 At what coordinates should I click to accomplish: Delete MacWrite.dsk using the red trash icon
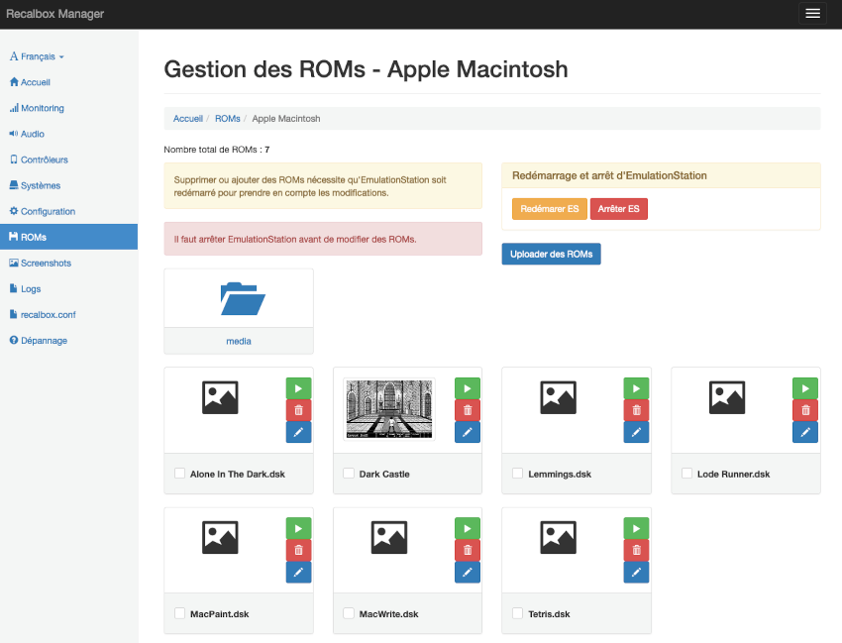point(468,550)
